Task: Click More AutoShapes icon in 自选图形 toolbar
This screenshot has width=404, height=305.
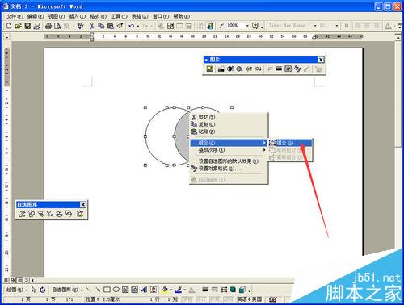Action: coord(80,214)
